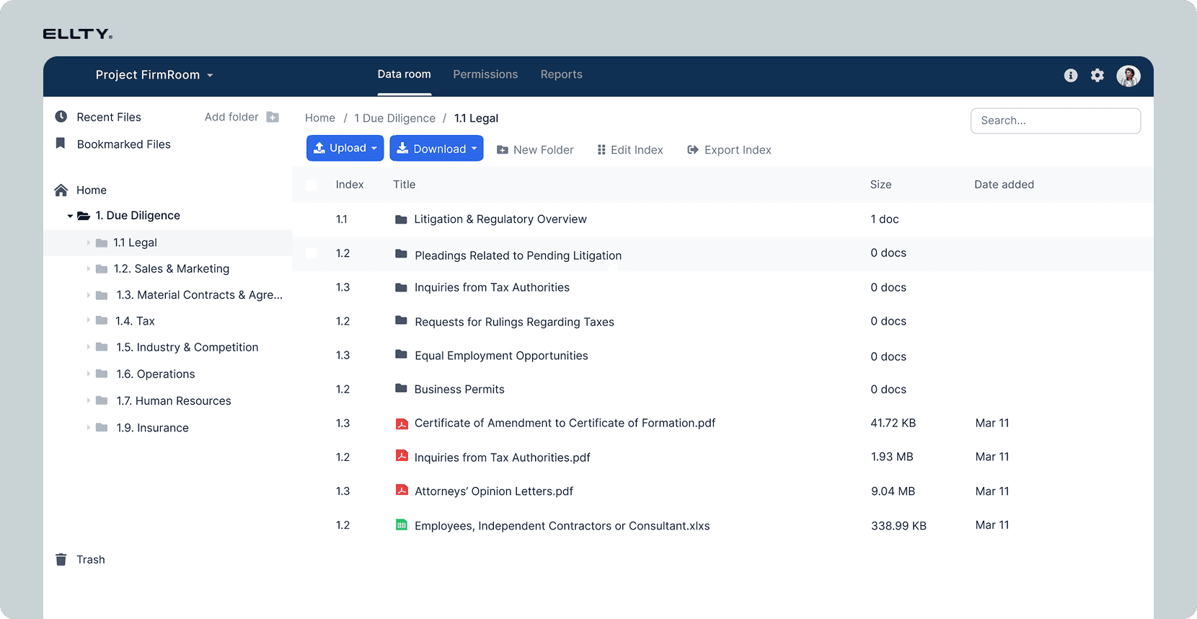This screenshot has width=1197, height=619.
Task: Open the Download dropdown menu
Action: (436, 149)
